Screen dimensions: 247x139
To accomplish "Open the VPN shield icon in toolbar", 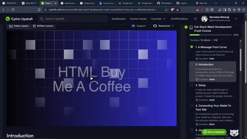I will (x=239, y=10).
